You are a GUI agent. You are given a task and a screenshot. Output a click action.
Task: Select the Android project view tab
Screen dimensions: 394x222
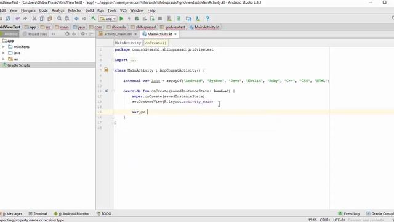coord(10,34)
